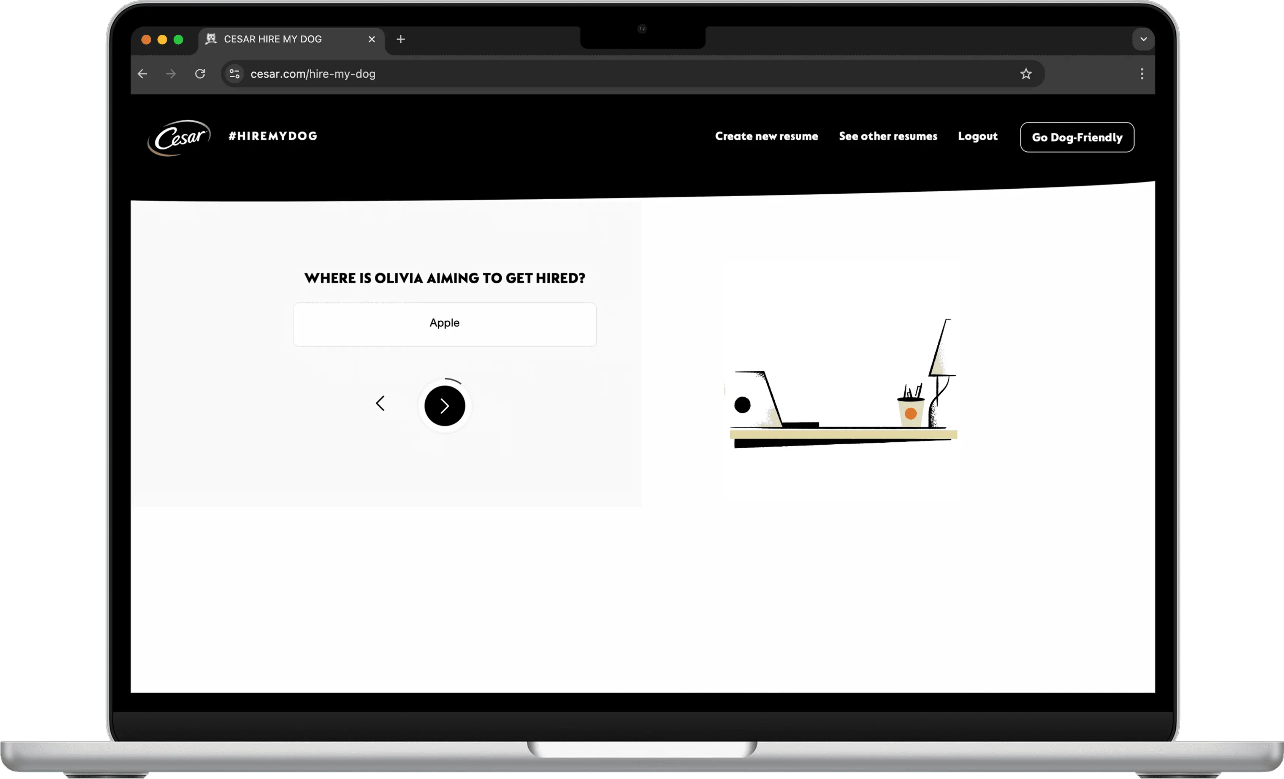Click Logout link
This screenshot has height=779, width=1284.
coord(977,137)
